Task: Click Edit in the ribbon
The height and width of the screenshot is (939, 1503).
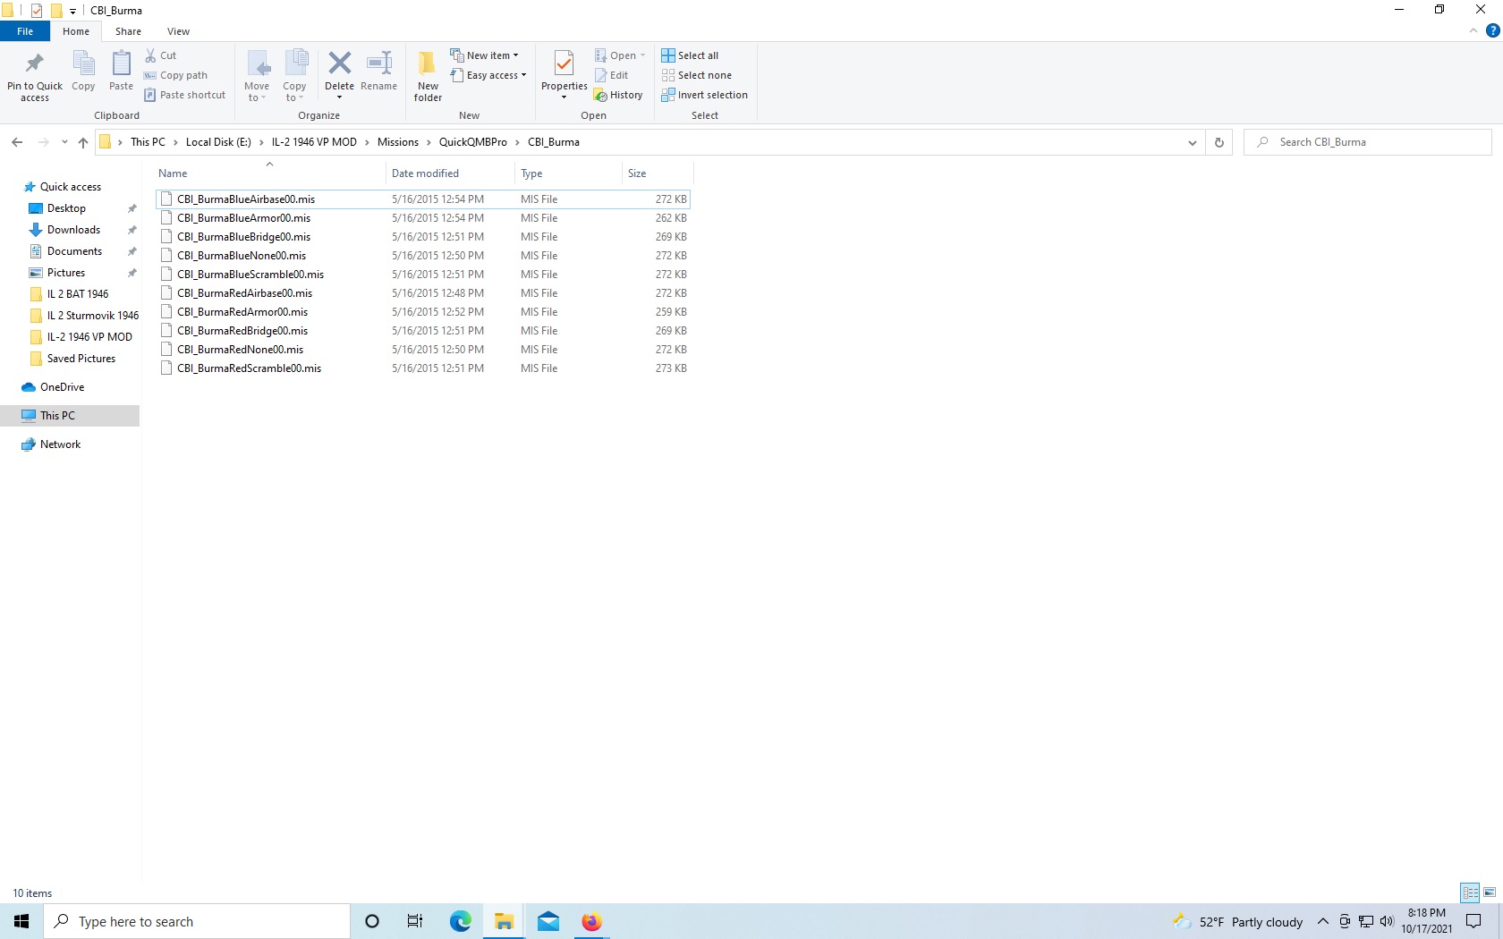Action: click(x=612, y=75)
